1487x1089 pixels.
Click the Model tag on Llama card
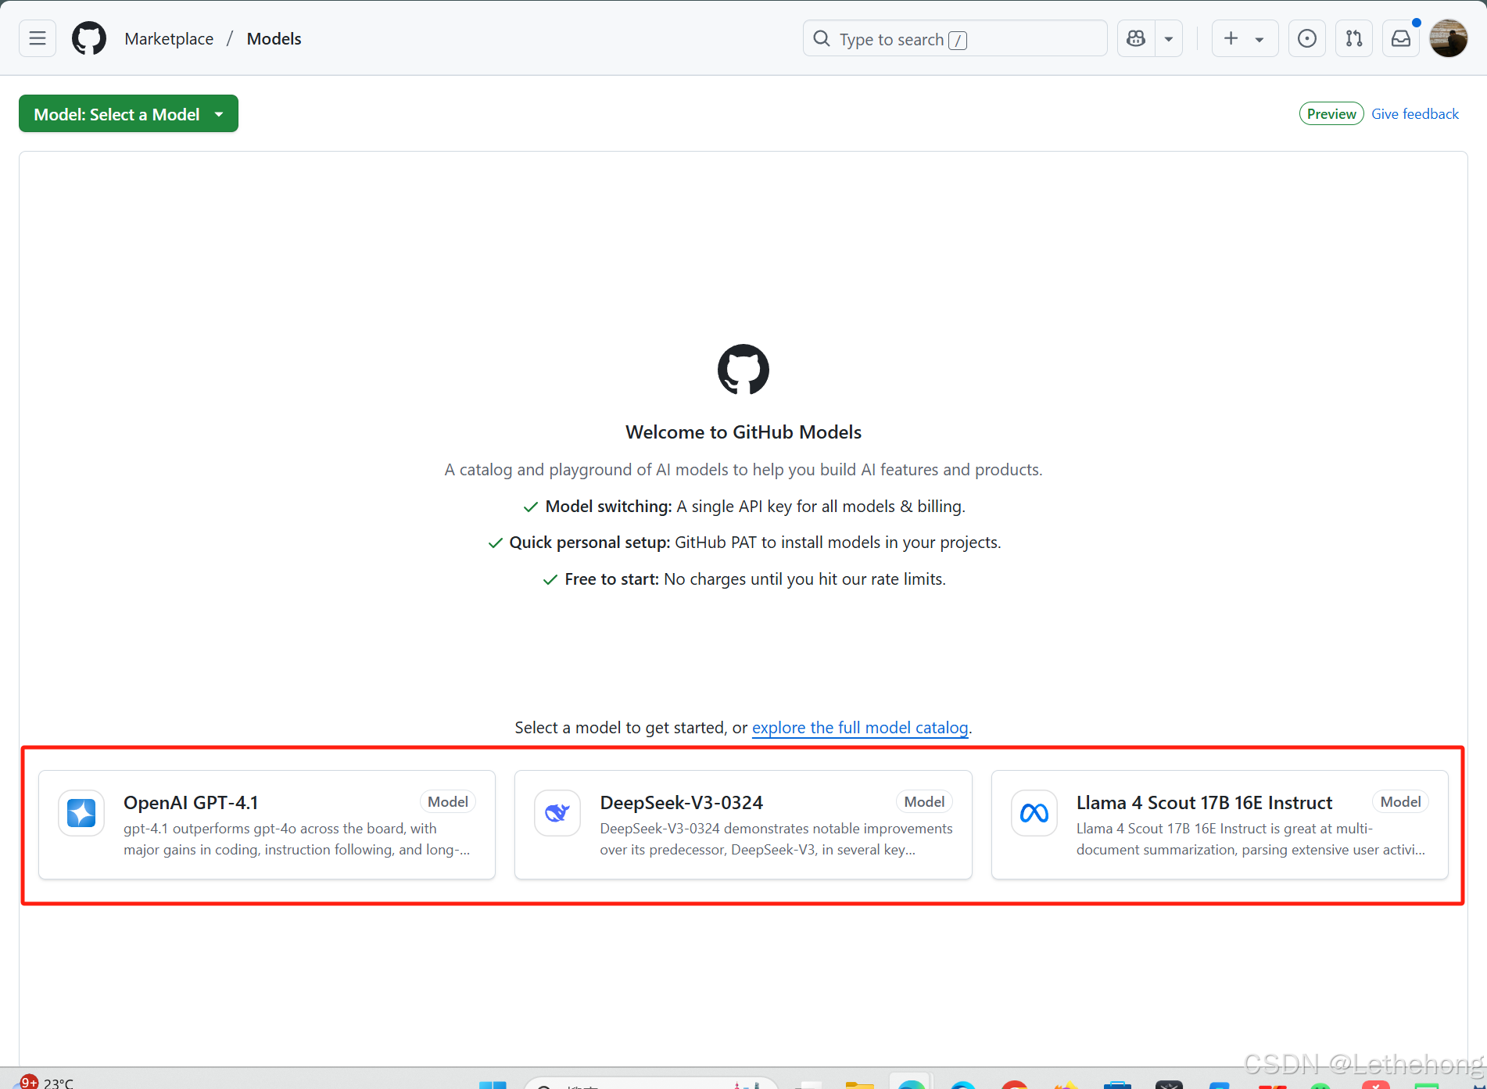(1400, 802)
